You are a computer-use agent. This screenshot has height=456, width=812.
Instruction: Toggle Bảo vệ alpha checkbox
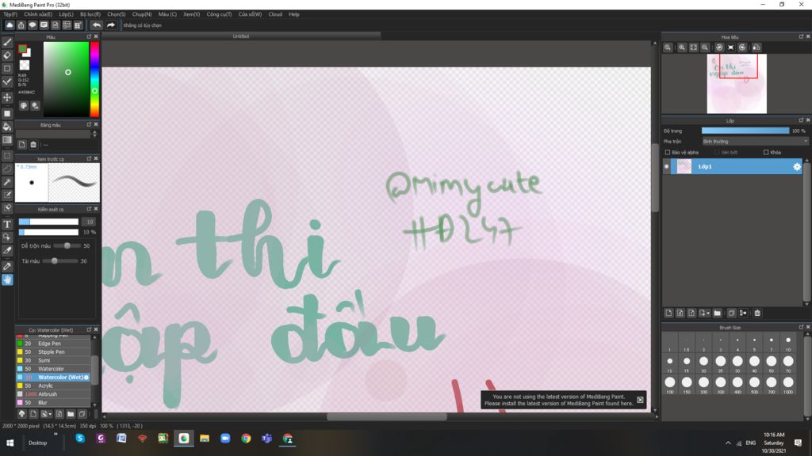(x=668, y=153)
